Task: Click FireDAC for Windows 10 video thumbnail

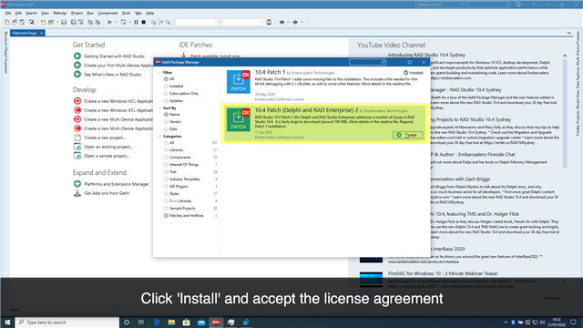Action: pyautogui.click(x=371, y=279)
